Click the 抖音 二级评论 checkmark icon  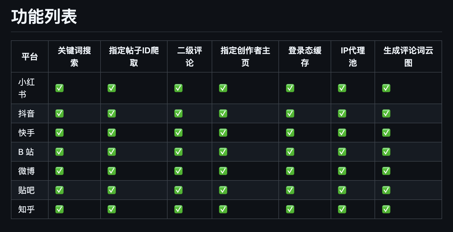point(178,113)
